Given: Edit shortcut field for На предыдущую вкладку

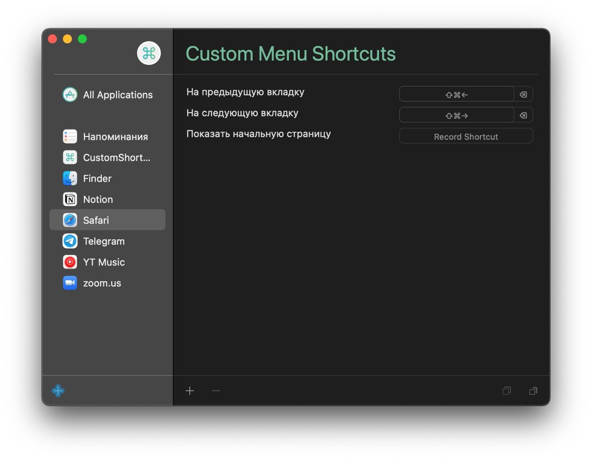Looking at the screenshot, I should point(456,94).
